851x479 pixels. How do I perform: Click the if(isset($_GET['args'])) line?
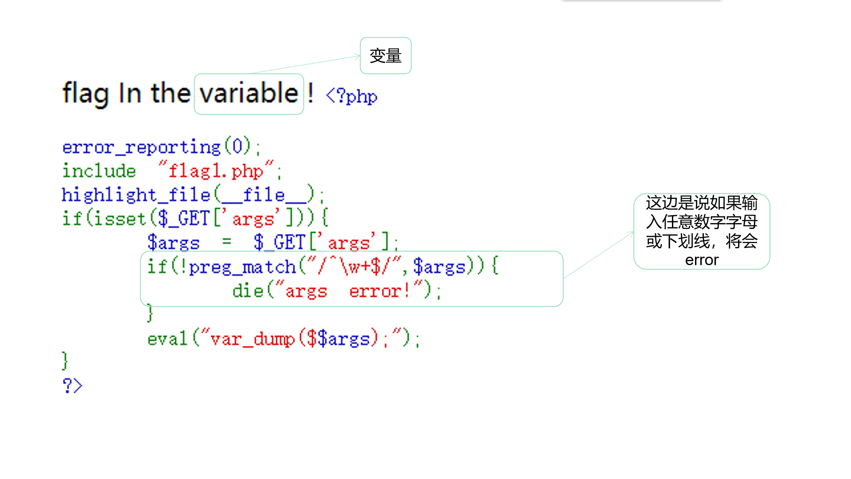point(195,219)
